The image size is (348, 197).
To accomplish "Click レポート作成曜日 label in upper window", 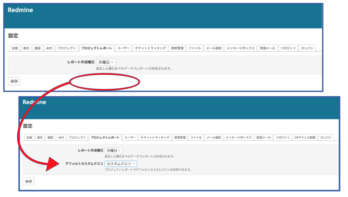I will coord(81,62).
